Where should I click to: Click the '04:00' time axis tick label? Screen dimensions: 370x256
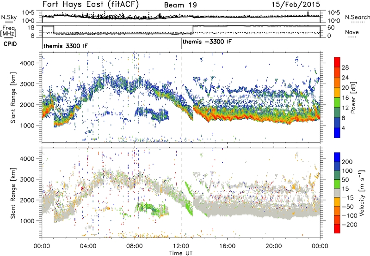[88, 246]
